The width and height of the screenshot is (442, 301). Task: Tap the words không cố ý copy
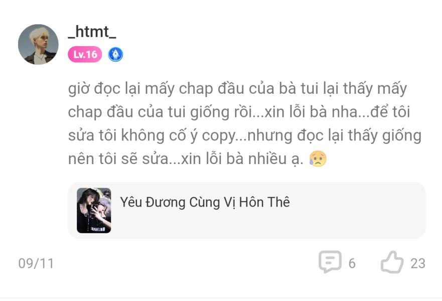(x=178, y=135)
